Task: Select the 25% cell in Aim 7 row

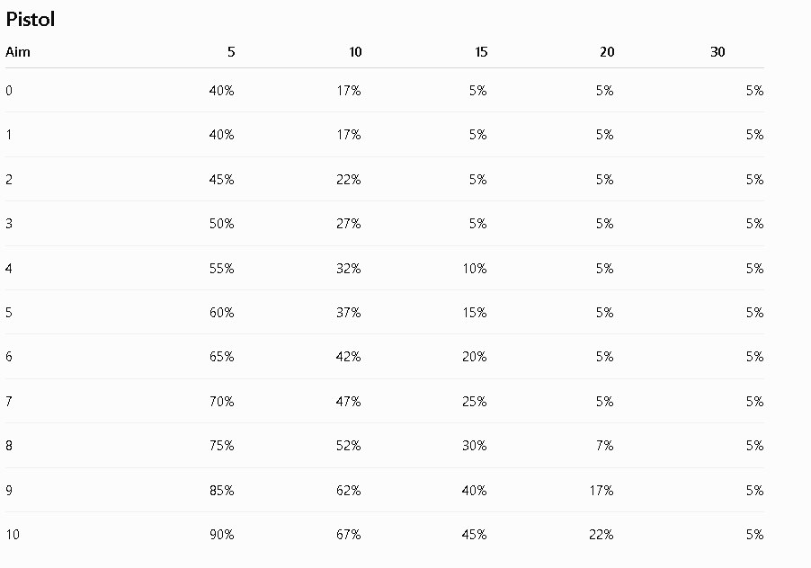Action: (x=475, y=402)
